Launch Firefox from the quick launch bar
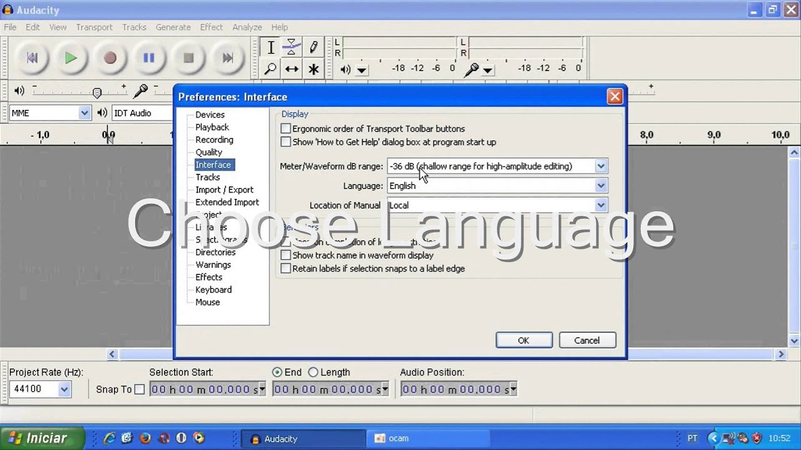The height and width of the screenshot is (450, 801). click(145, 438)
